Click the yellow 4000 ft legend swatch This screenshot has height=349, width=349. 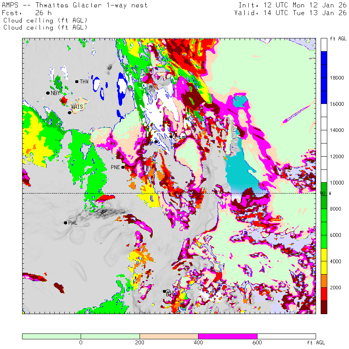pos(324,261)
